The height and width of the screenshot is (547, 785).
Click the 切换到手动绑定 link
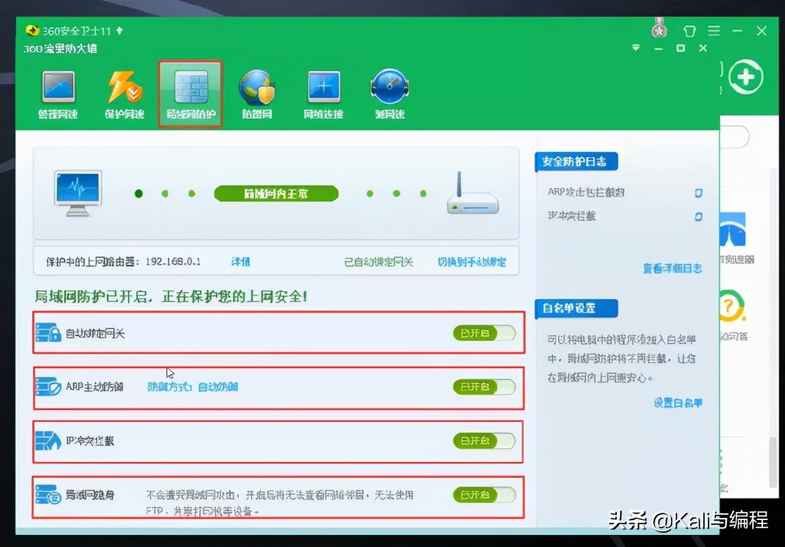click(x=472, y=261)
